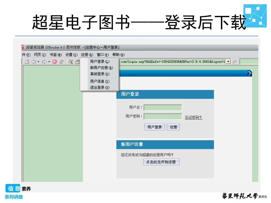Click the text 您还没有成为超星的注册用户吗?
This screenshot has width=271, height=203.
[147, 155]
